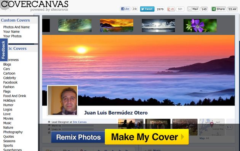Select the orange sunset cover thumbnail
Viewport: 240px width, 151px height.
pos(117,25)
